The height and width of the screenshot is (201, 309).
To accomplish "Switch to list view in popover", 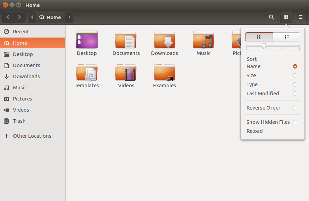I will tap(286, 37).
